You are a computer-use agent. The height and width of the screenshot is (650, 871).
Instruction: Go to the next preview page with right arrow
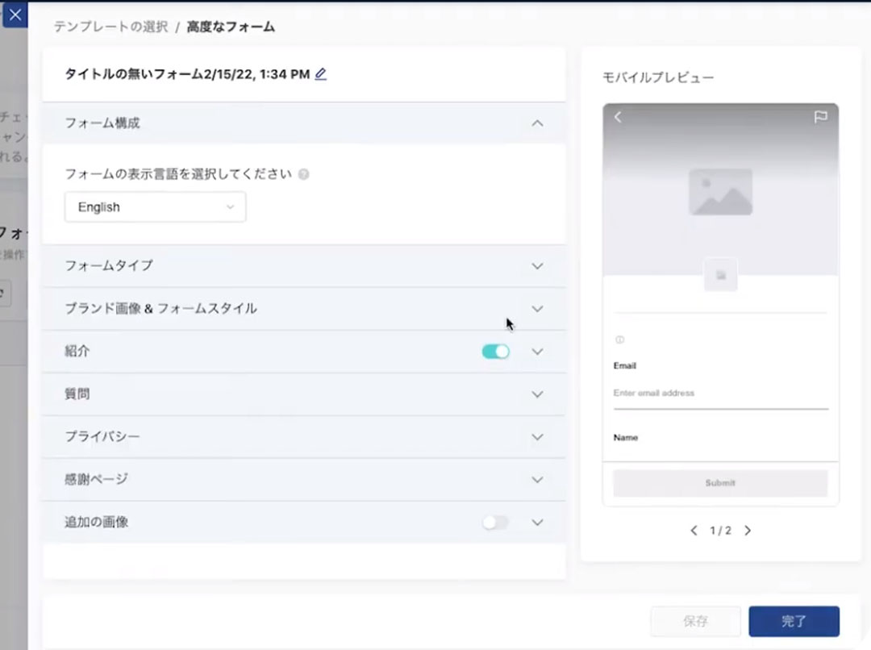tap(748, 531)
